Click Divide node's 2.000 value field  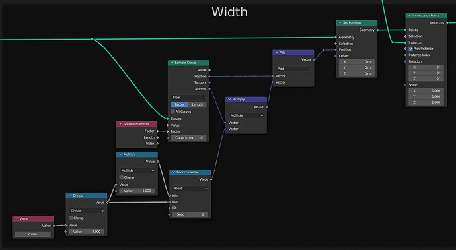click(87, 232)
